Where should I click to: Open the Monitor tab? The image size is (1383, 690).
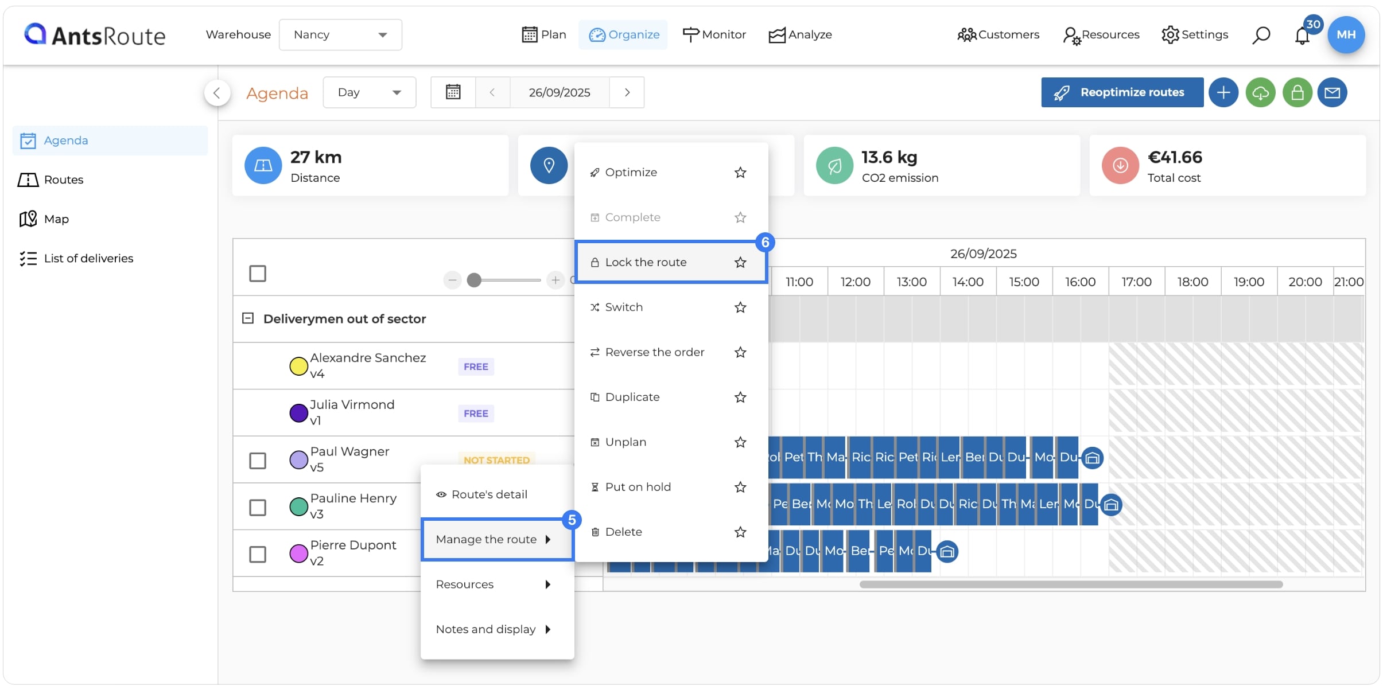click(714, 34)
